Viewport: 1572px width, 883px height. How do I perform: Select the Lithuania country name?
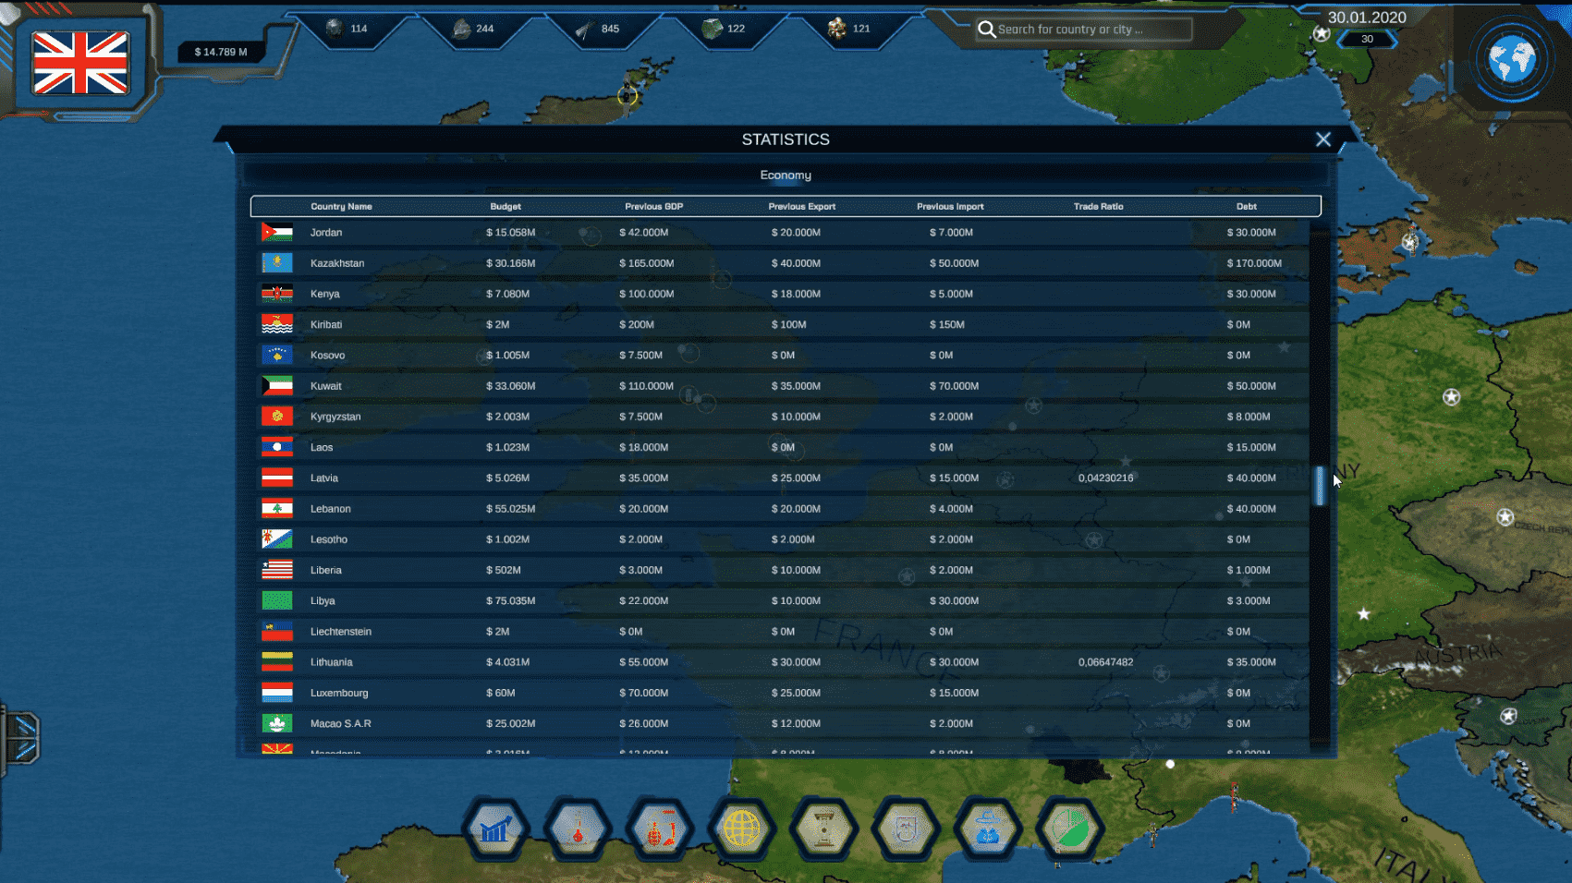click(332, 662)
